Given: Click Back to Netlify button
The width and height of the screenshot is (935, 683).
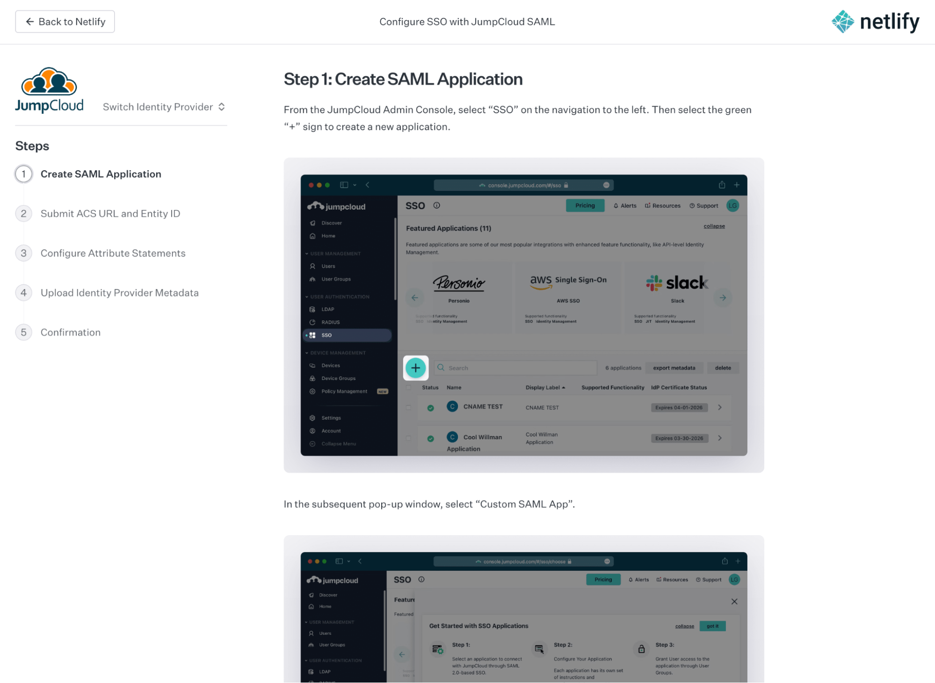Looking at the screenshot, I should 65,22.
